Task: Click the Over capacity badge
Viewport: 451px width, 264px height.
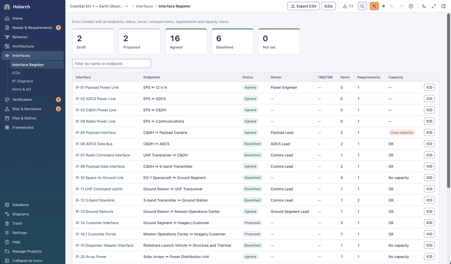Action: 402,133
